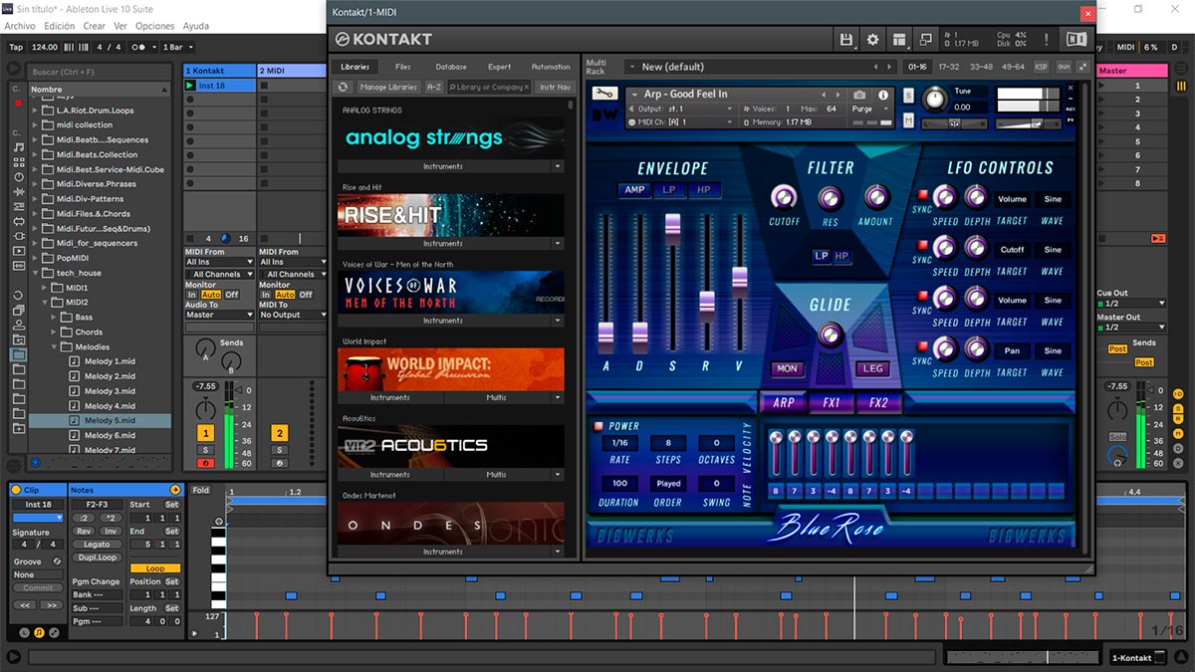Screen dimensions: 1195x672
Task: Launch the Inst 18 clip play icon
Action: tap(190, 87)
